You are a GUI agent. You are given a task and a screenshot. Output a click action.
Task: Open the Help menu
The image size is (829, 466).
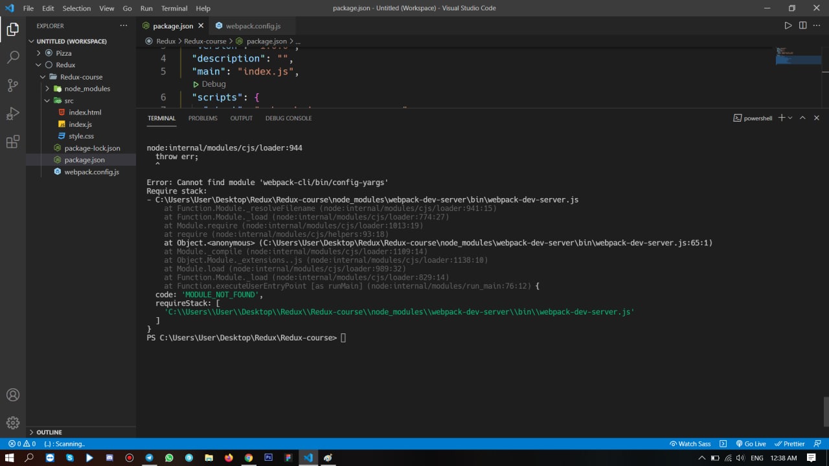(203, 8)
